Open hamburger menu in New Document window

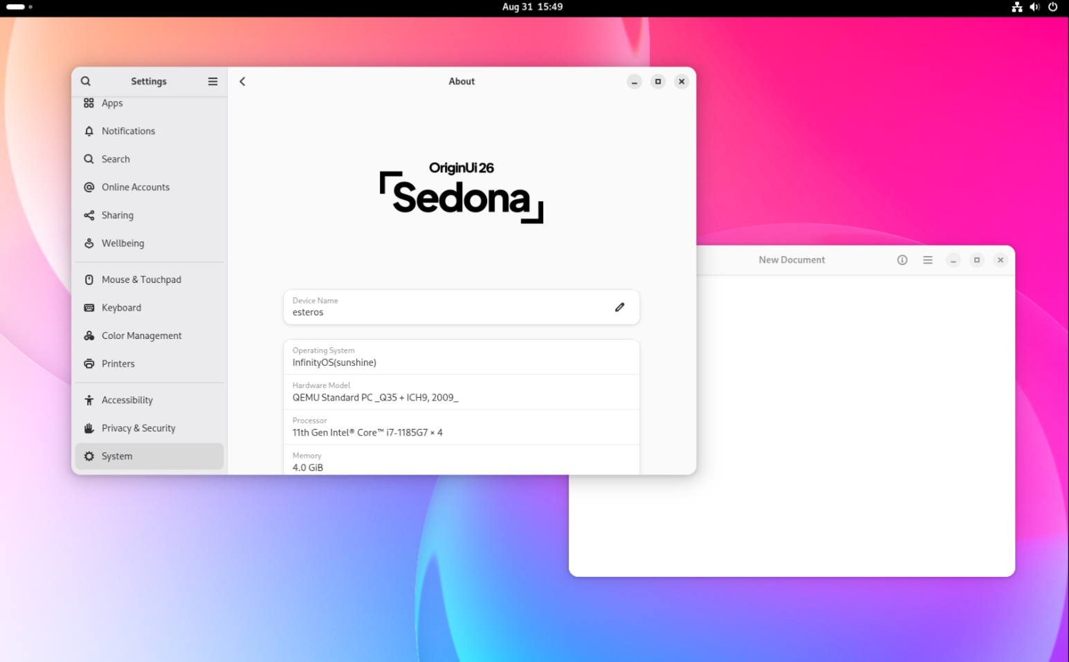[x=928, y=260]
